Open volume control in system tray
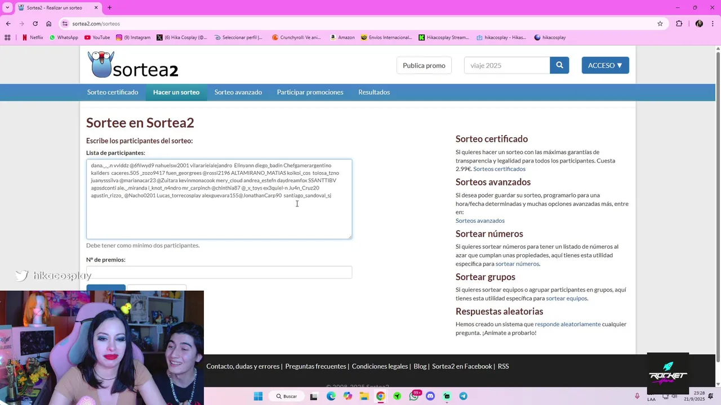The image size is (721, 405). tap(674, 396)
